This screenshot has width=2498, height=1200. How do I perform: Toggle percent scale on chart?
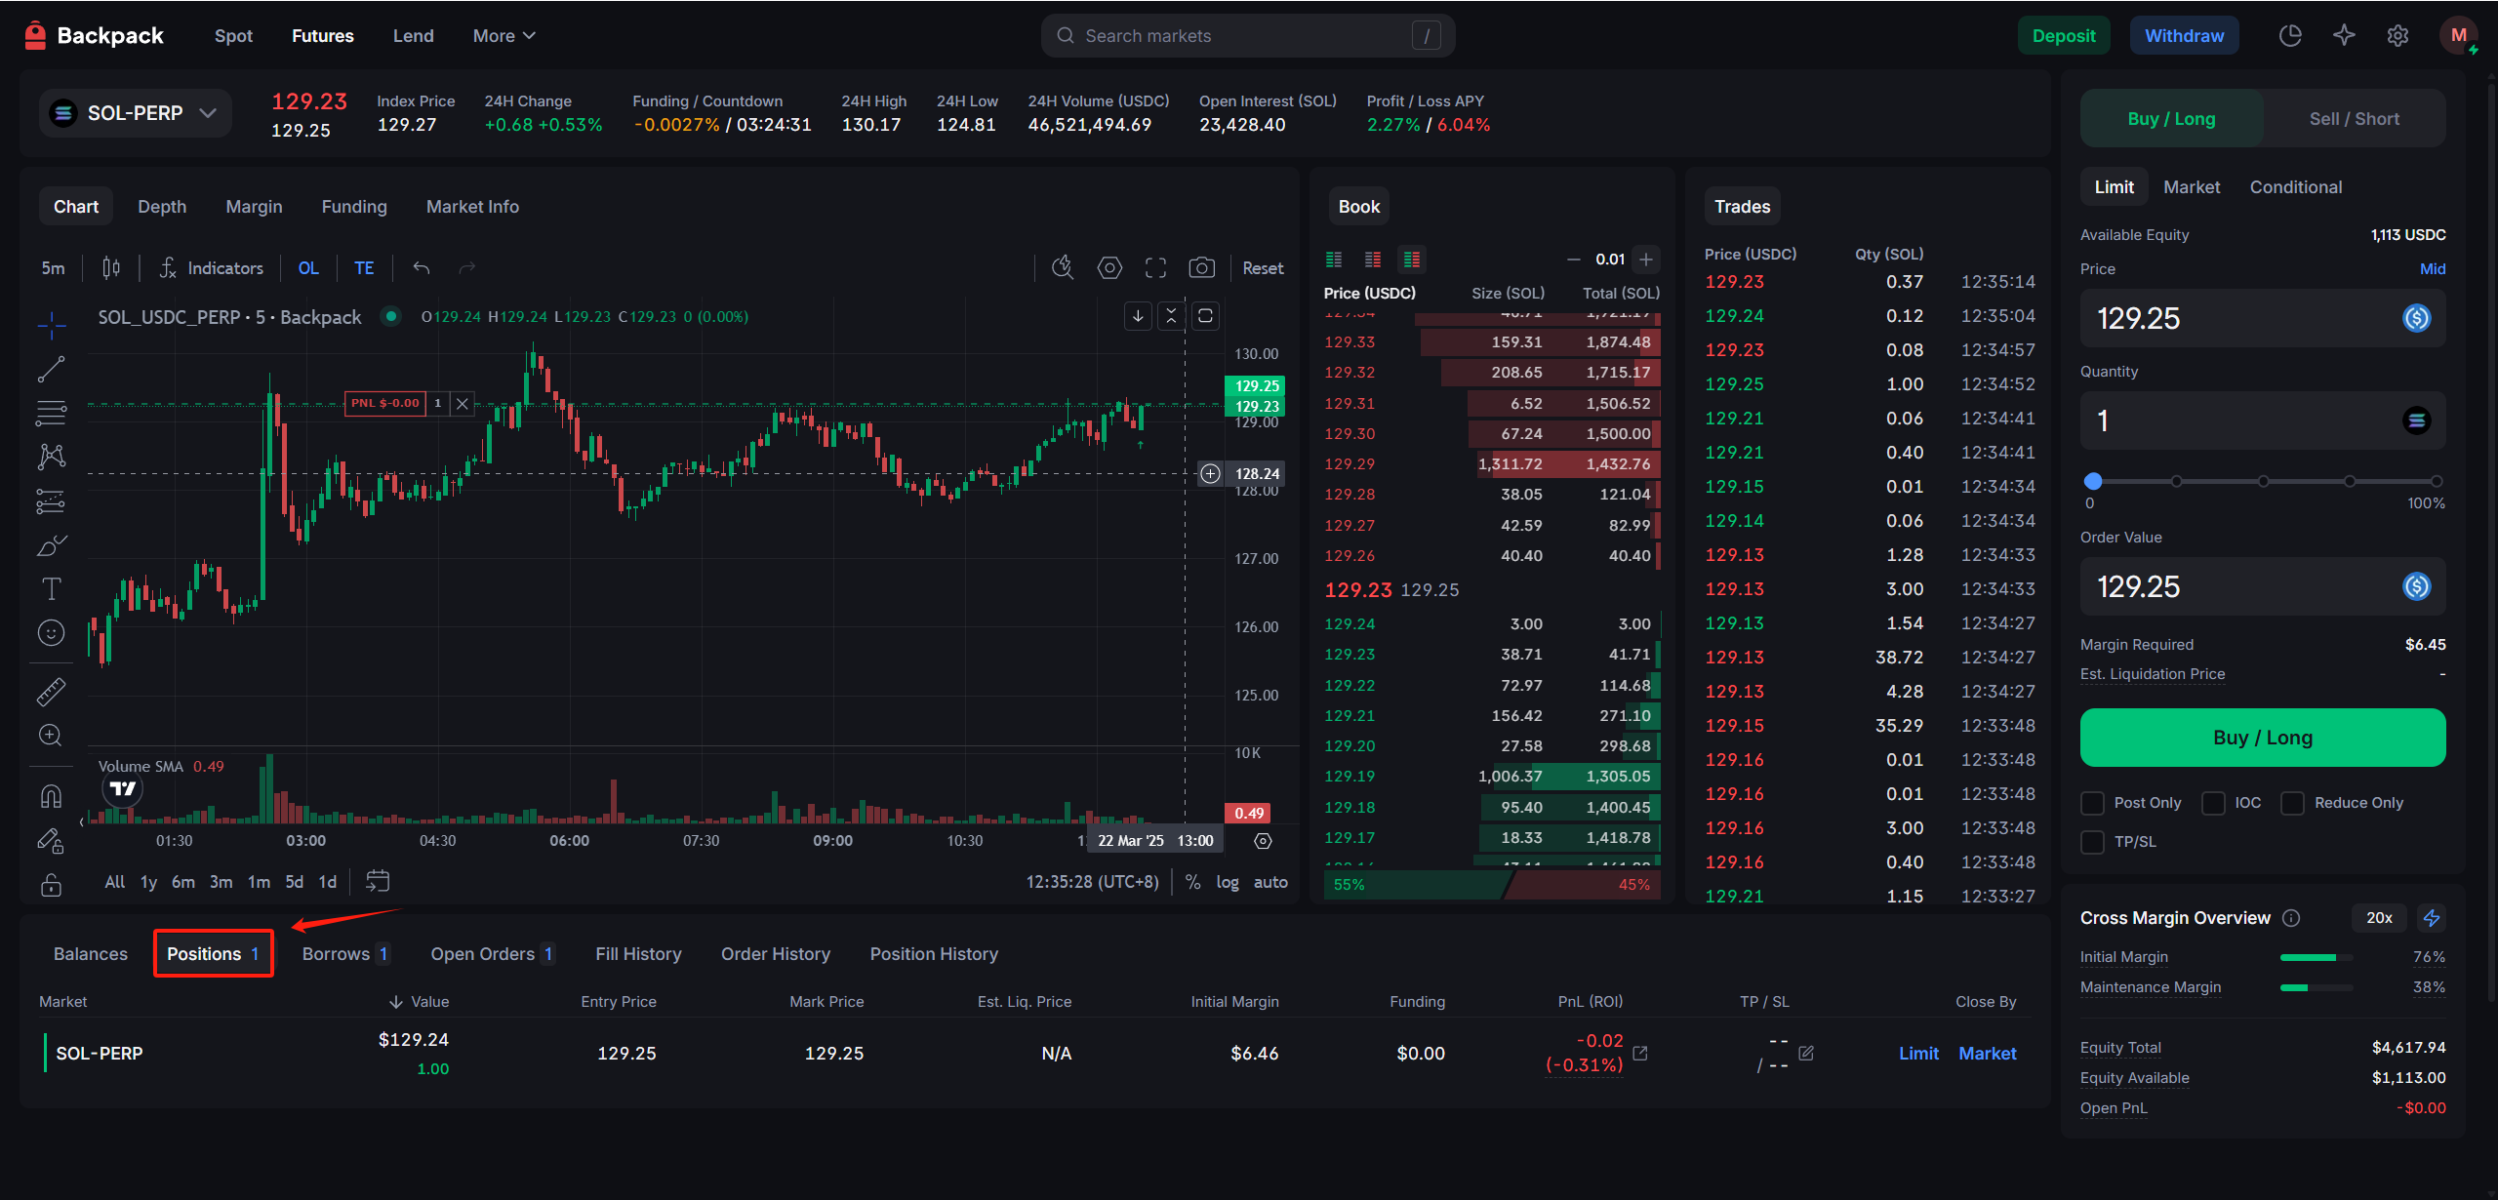click(1192, 882)
